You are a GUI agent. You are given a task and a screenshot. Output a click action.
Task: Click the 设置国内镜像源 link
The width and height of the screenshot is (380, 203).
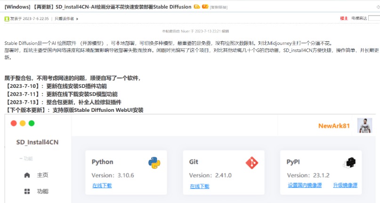305,185
